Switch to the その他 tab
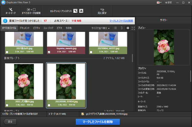192x127 pixels. [x=69, y=28]
